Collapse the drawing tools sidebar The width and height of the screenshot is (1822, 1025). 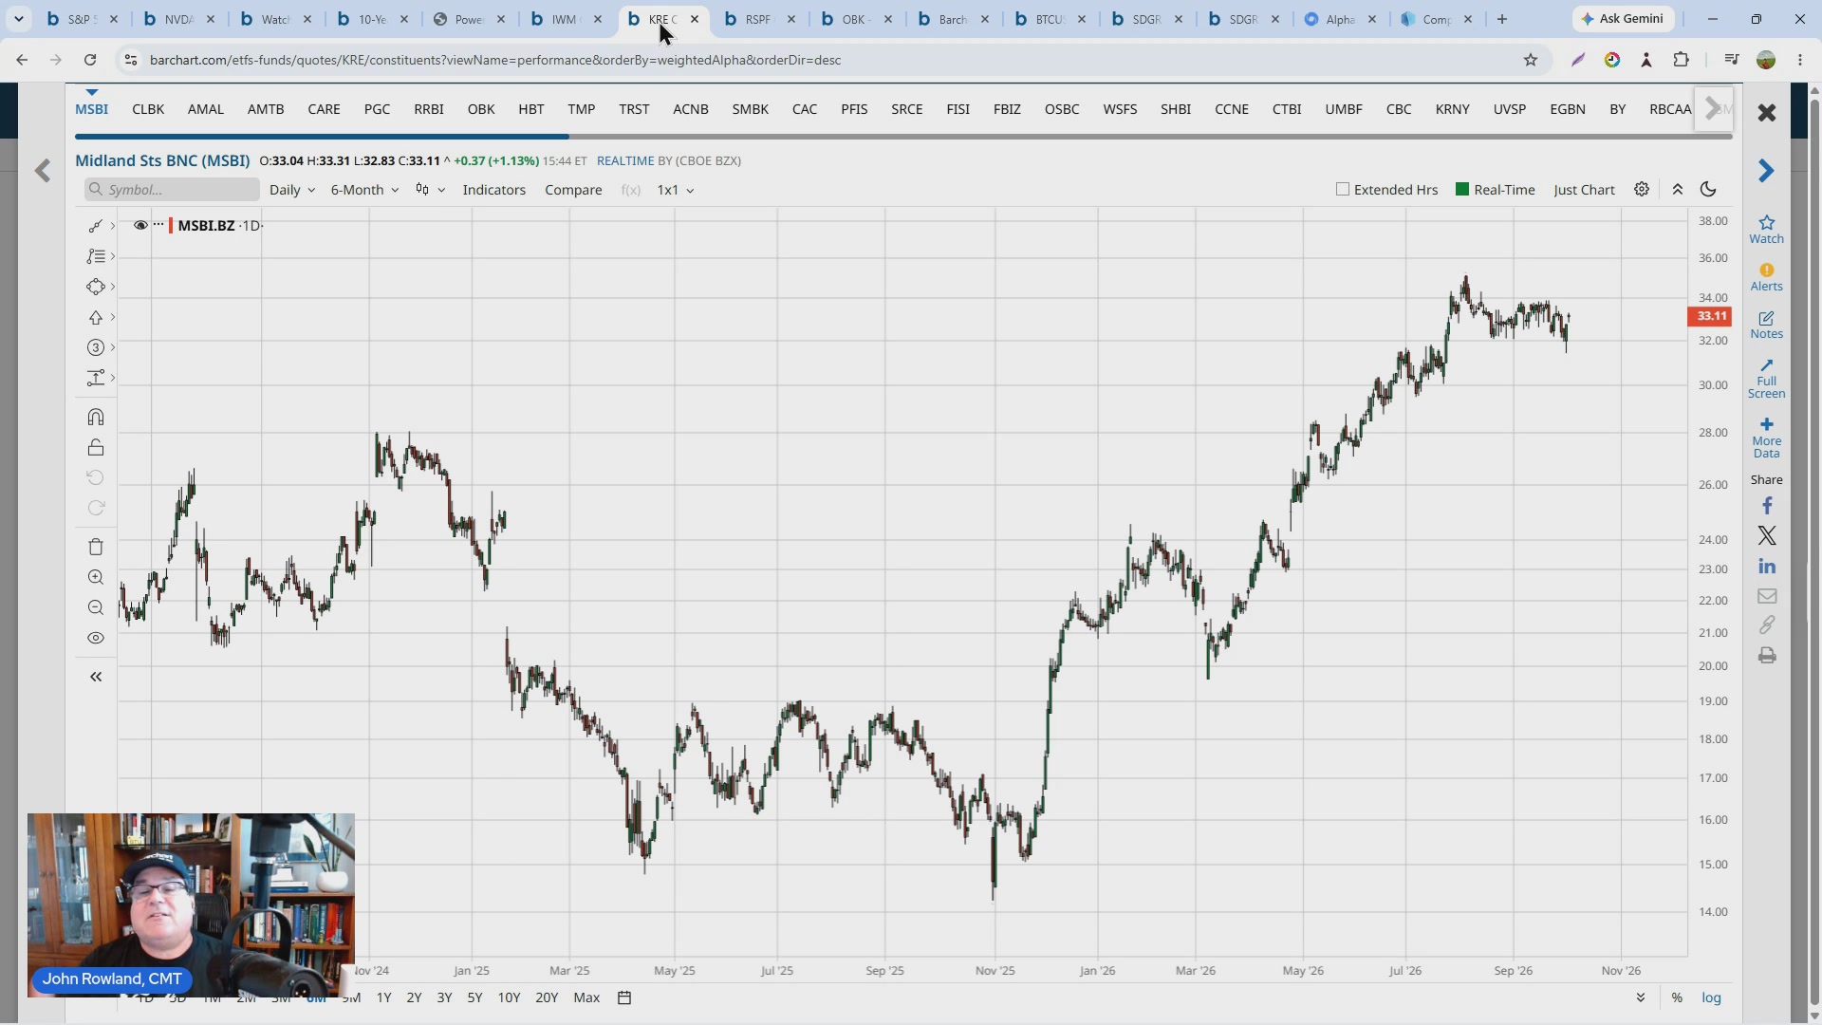tap(95, 677)
